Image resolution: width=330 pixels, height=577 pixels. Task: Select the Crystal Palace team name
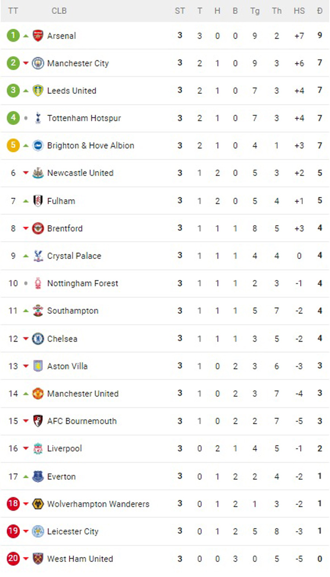[74, 256]
